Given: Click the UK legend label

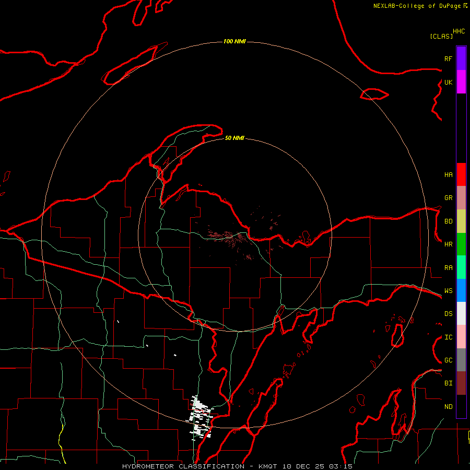Looking at the screenshot, I should pyautogui.click(x=448, y=82).
